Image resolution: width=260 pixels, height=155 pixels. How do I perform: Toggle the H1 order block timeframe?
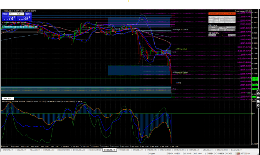[x=217, y=20]
